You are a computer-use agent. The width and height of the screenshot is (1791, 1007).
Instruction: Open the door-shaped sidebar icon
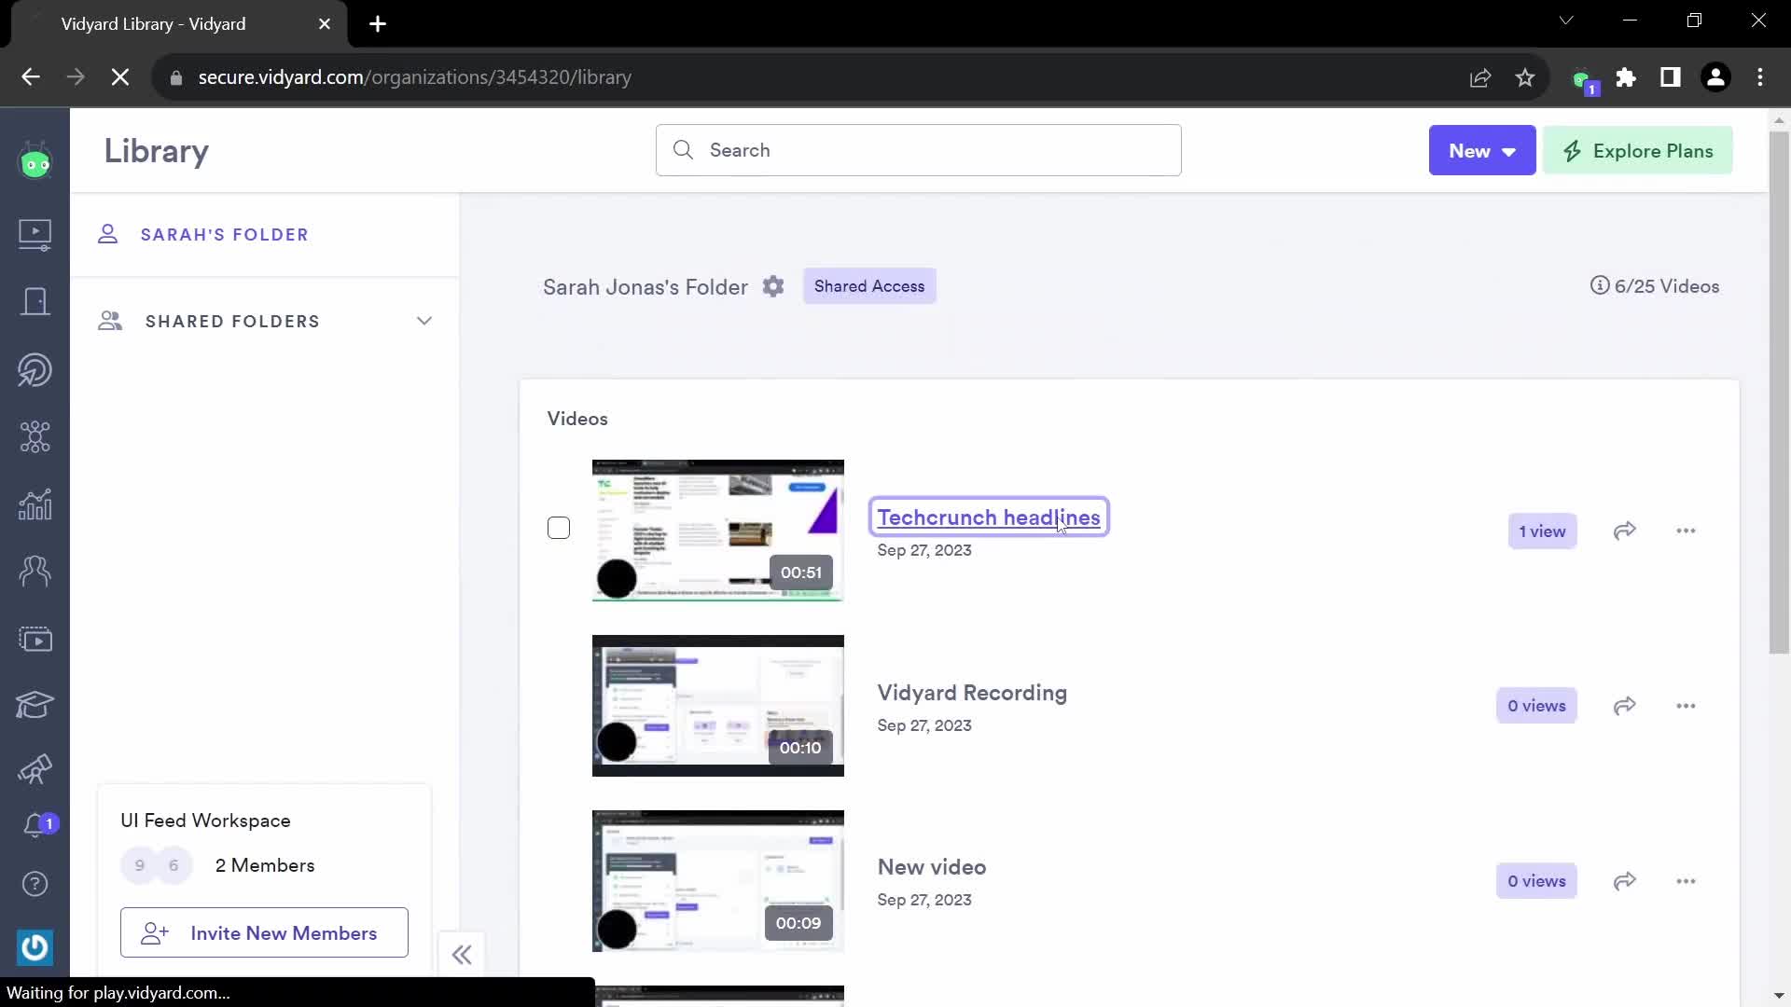coord(35,301)
